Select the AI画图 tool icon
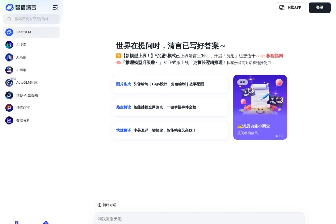Viewport: 336px width, 224px height. 21,57
